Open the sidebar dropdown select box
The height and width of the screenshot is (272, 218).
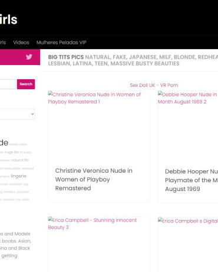coord(17,114)
